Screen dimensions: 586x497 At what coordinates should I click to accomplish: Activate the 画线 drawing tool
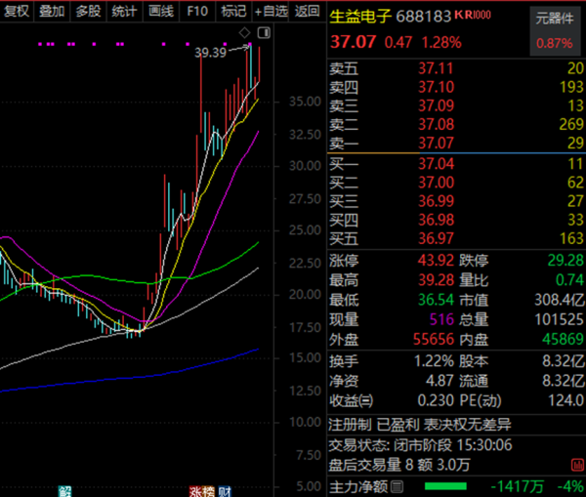click(x=160, y=11)
